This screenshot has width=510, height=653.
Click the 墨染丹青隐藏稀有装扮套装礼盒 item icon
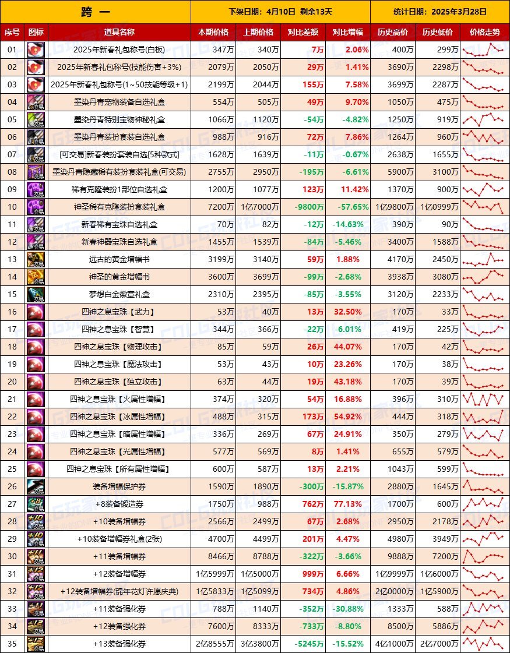[x=36, y=172]
